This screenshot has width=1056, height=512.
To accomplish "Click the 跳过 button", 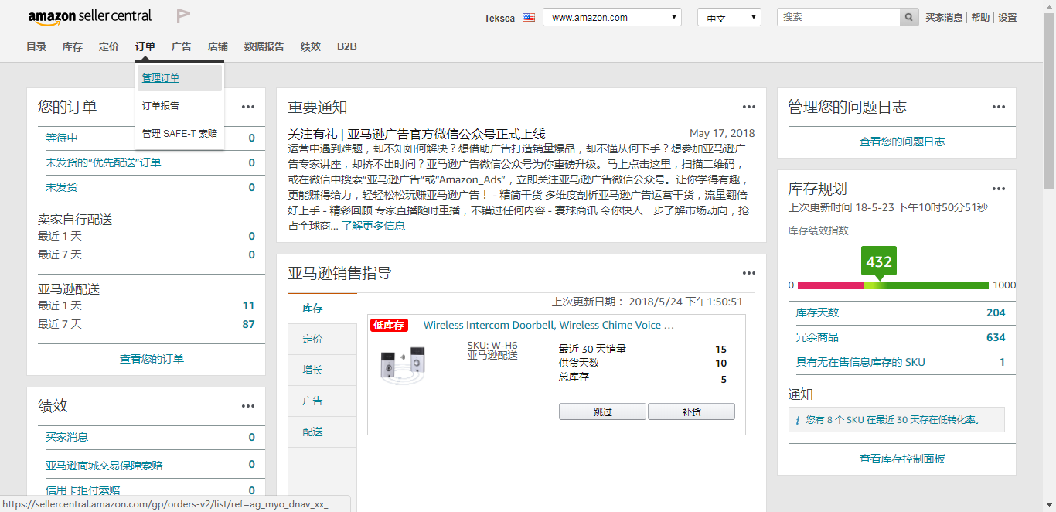I will (x=602, y=412).
